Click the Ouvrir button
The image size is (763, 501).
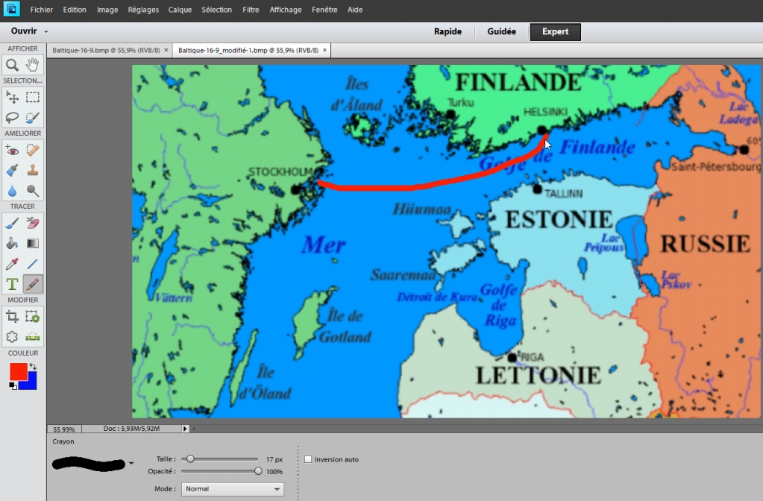click(x=24, y=31)
